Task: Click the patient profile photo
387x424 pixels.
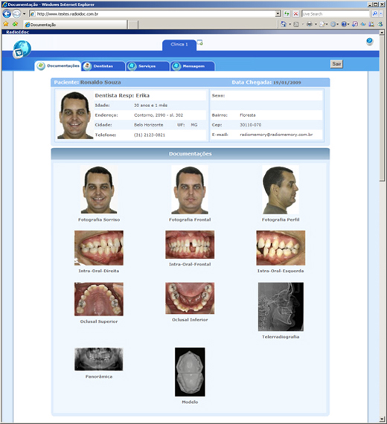Action: tap(75, 115)
